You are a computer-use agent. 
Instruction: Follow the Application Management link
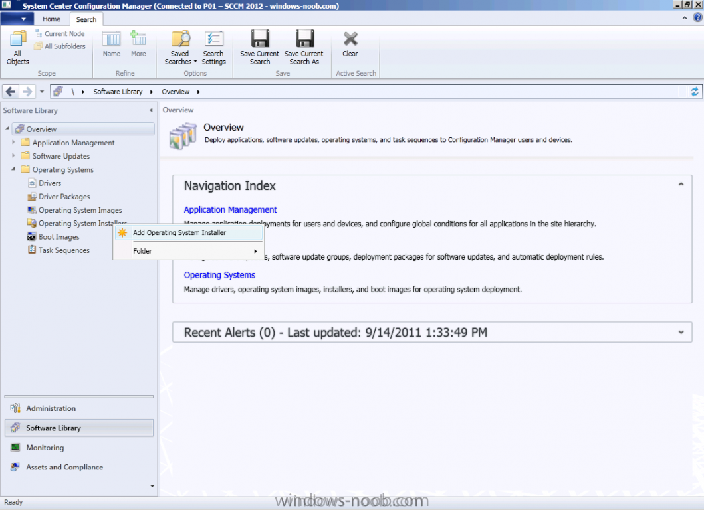tap(230, 209)
